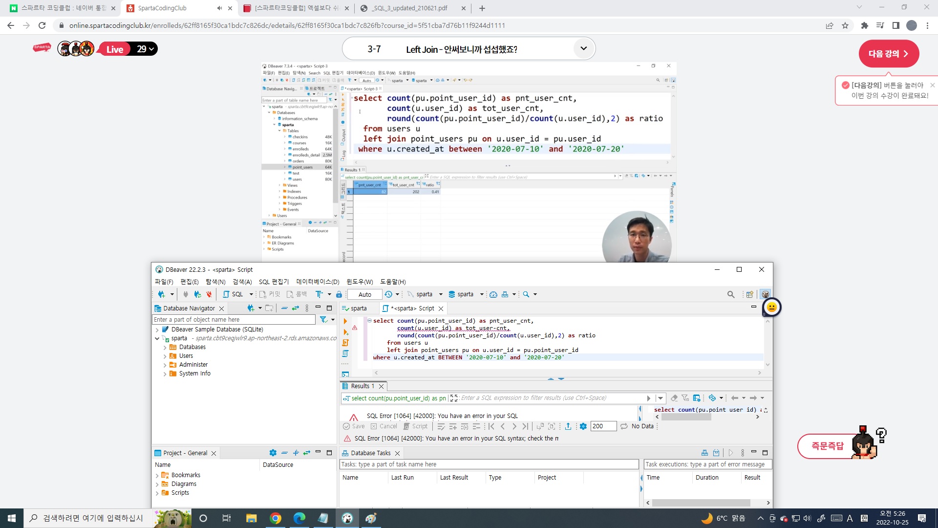Collapse the sparta connection tree node
This screenshot has height=528, width=938.
tap(157, 338)
